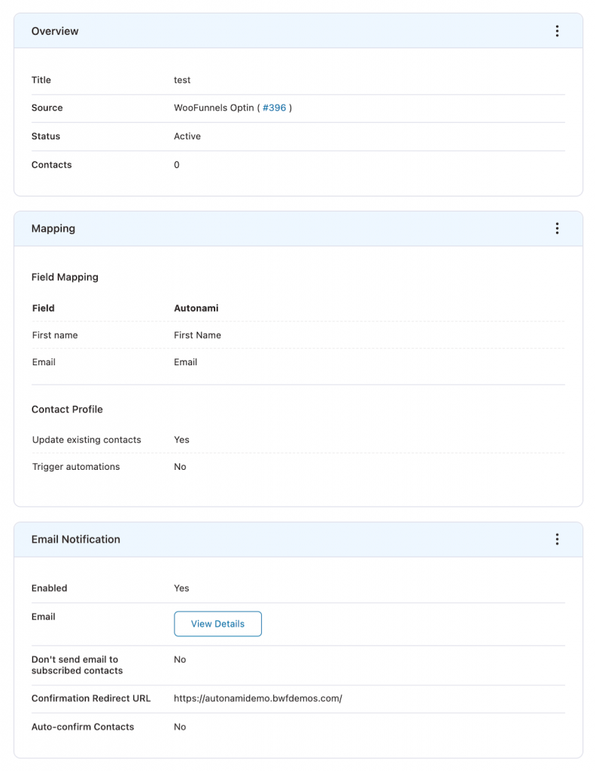This screenshot has height=771, width=596.
Task: Open the #396 optin source link
Action: click(274, 108)
